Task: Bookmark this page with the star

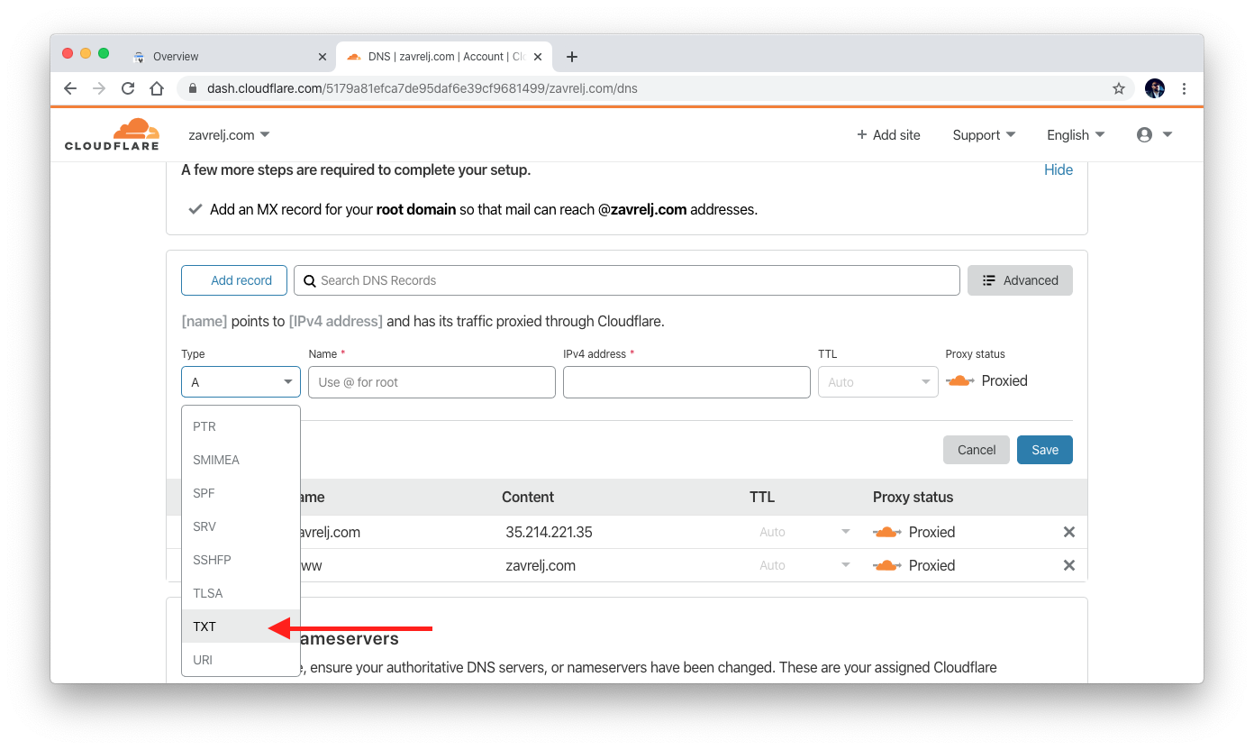Action: coord(1119,88)
